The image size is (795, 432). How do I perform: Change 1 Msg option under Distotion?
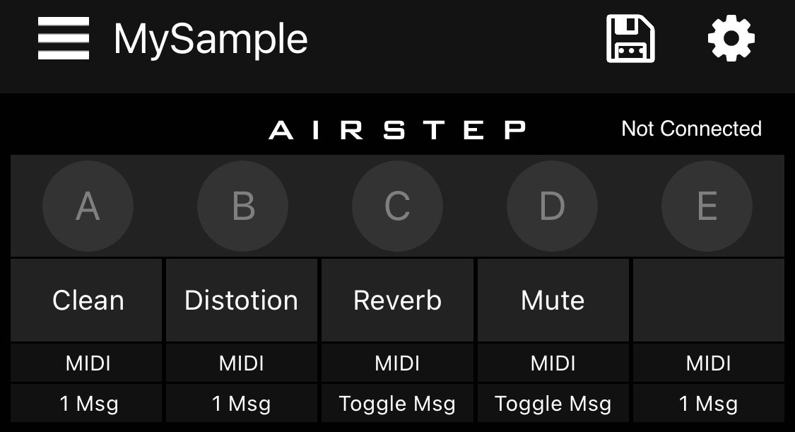tap(242, 404)
